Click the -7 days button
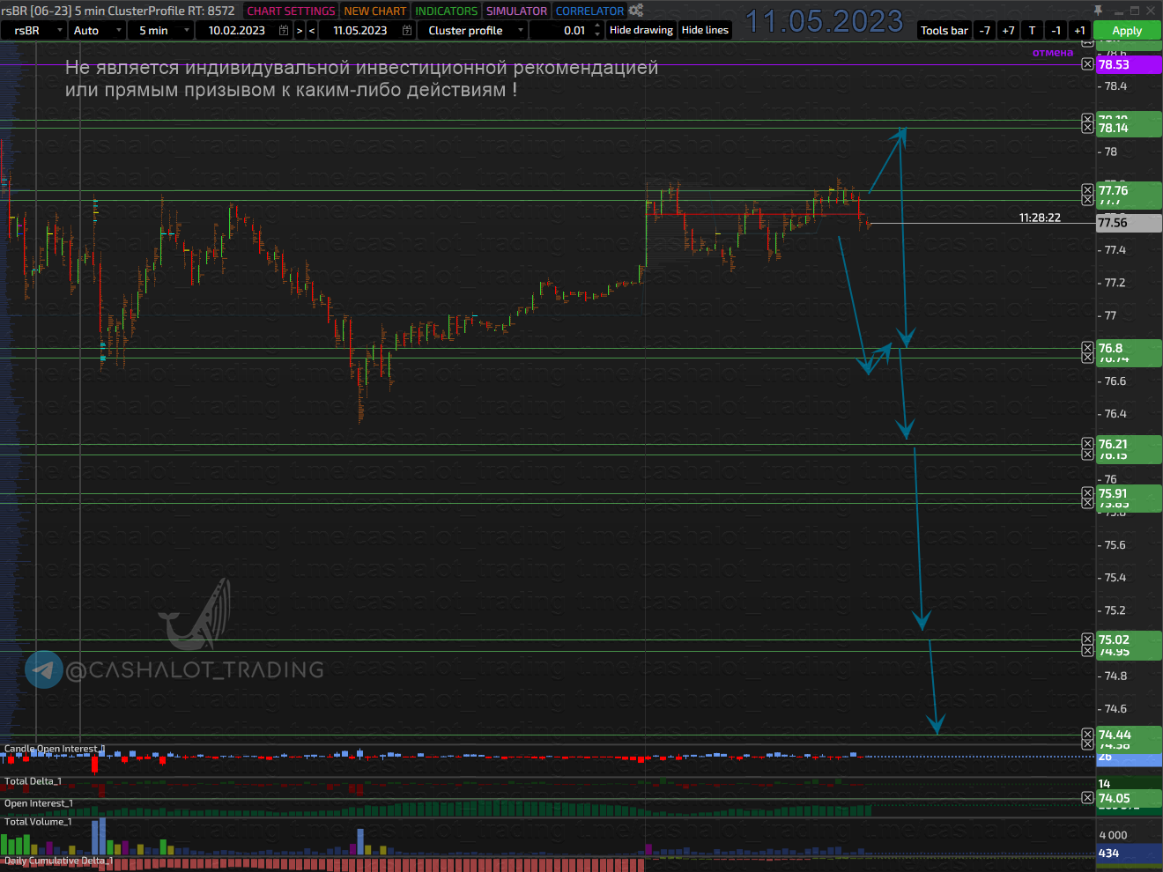1163x872 pixels. 985,30
